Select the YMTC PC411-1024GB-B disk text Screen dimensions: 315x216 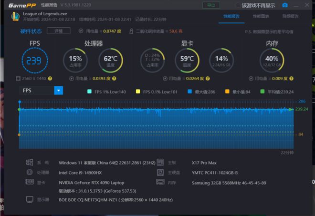pyautogui.click(x=215, y=173)
